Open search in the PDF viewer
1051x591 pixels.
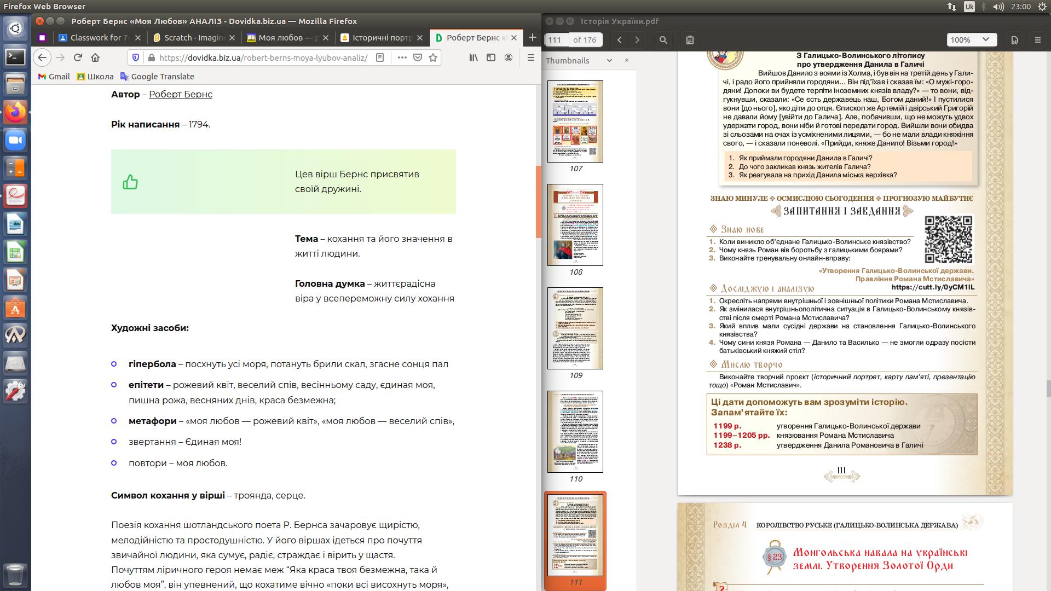coord(663,40)
